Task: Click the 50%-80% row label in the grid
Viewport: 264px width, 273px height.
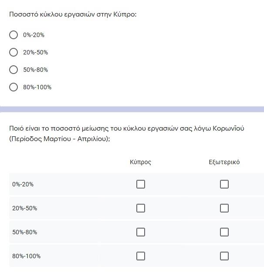Action: (24, 232)
